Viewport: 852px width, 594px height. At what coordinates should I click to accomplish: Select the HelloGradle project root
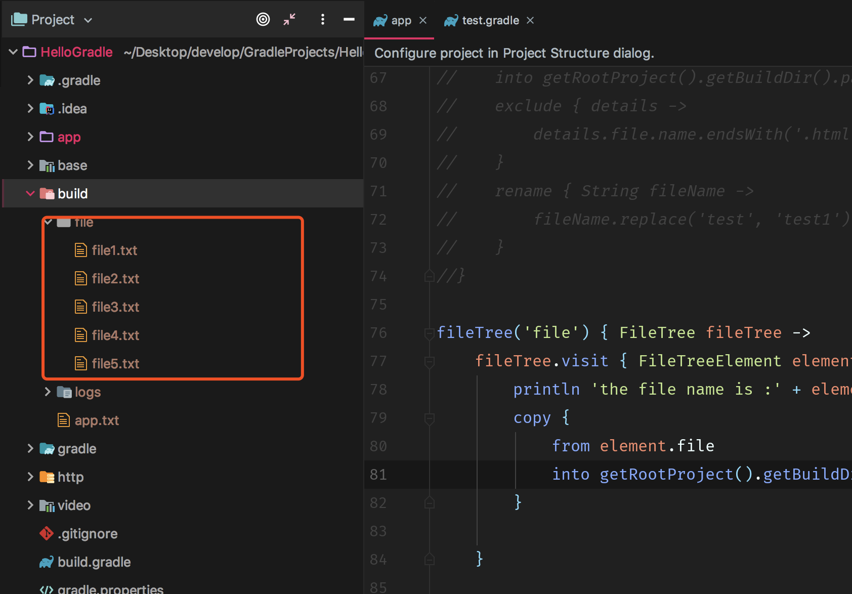coord(76,52)
